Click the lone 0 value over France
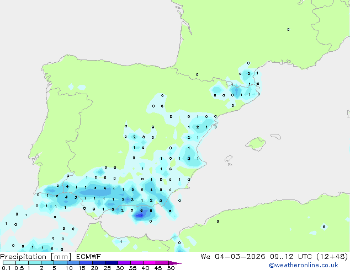The width and height of the screenshot is (350, 270). coord(288,29)
